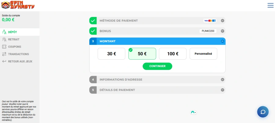Click the Coupons sidebar icon
Screen dimensions: 275x123
click(4, 47)
